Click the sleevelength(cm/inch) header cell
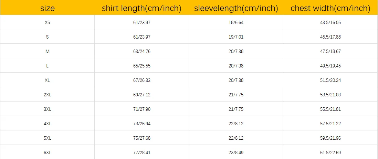 tap(236, 8)
